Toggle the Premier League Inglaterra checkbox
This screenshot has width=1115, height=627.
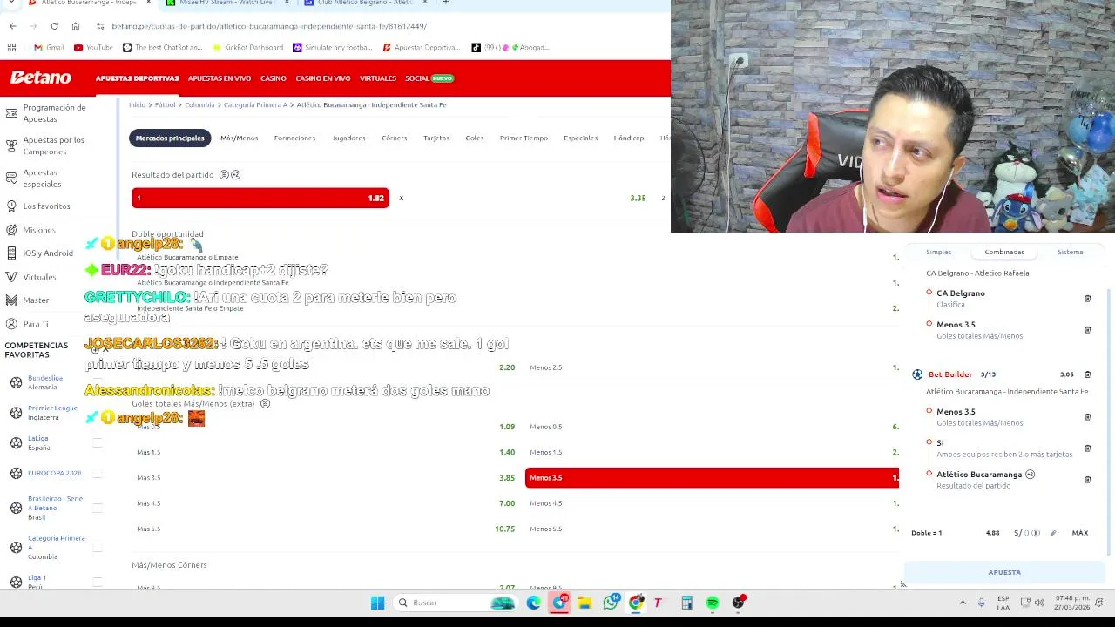98,413
